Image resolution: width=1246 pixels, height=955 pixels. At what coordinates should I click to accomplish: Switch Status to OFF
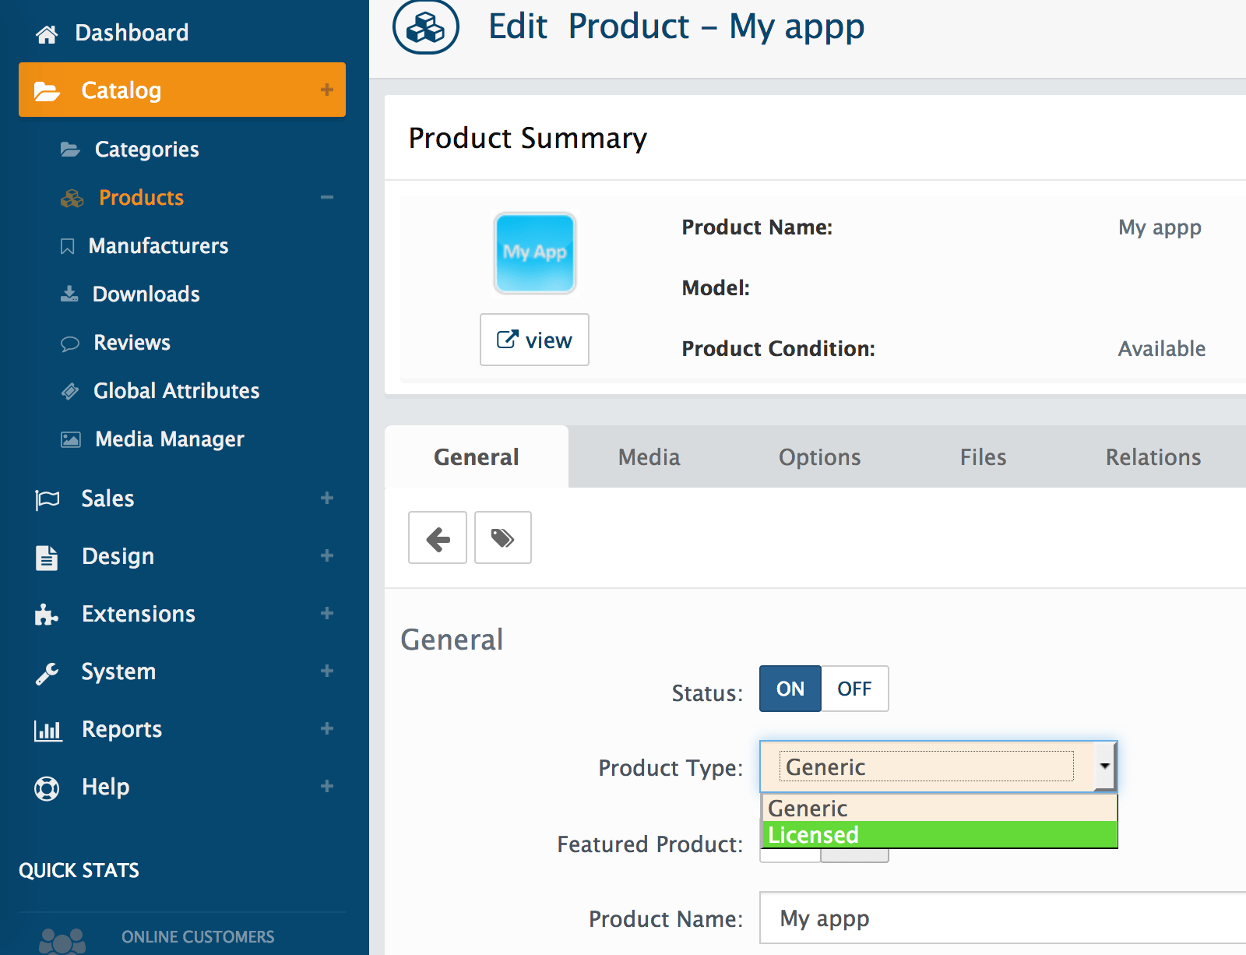pos(854,689)
